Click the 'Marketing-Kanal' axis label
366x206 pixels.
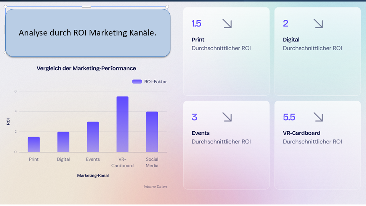93,175
